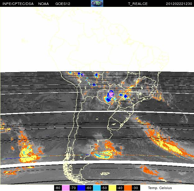The width and height of the screenshot is (194, 191).
Task: Click the CPTEC logo in the header
Action: 97,3
